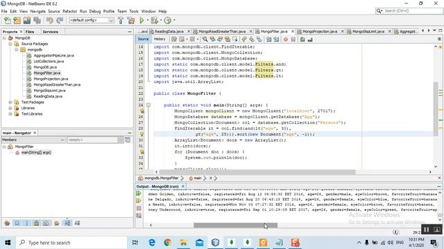Open the Members combo box in Navigator
Image resolution: width=444 pixels, height=249 pixels.
pyautogui.click(x=33, y=140)
